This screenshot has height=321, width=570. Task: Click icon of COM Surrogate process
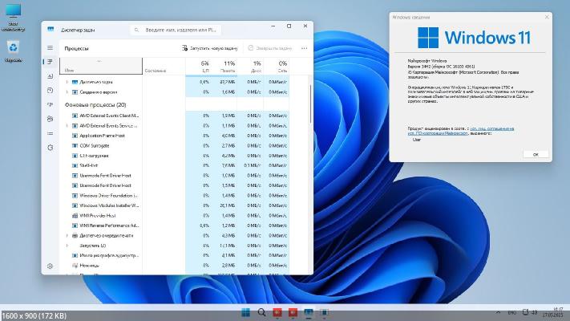75,145
